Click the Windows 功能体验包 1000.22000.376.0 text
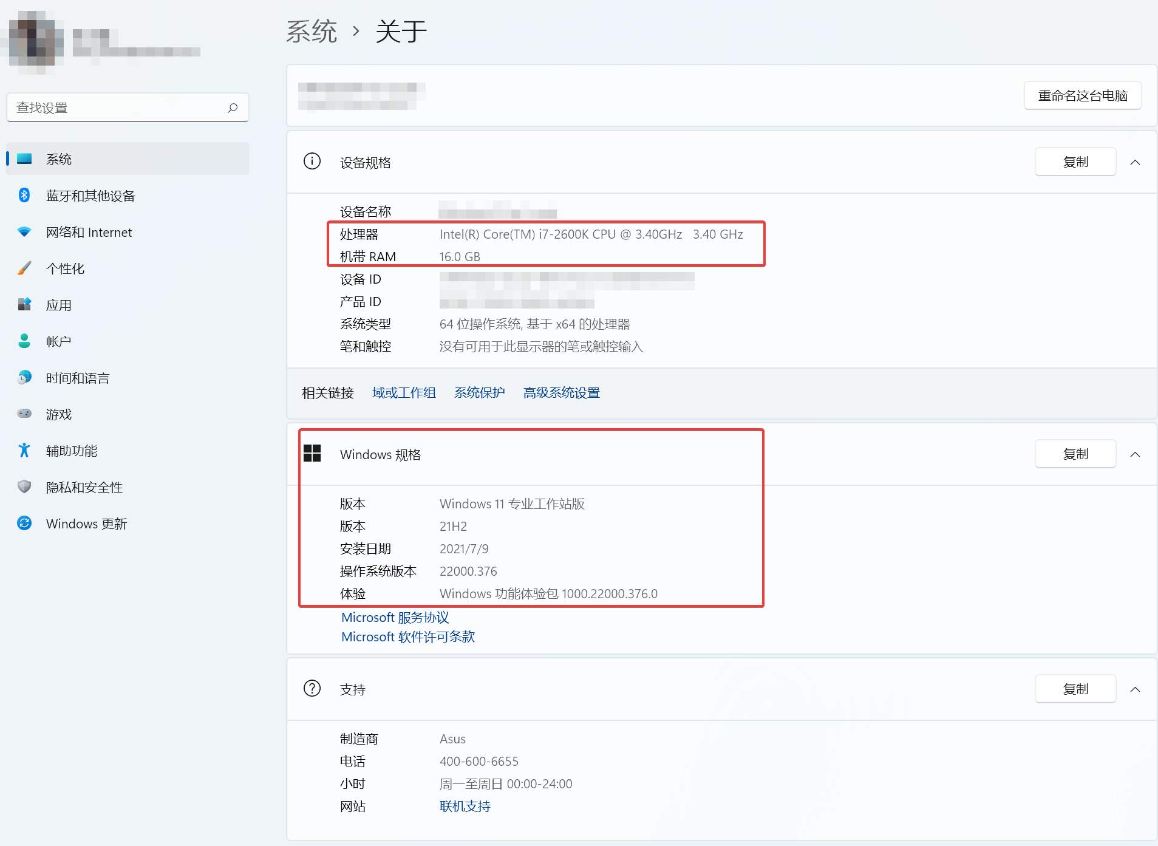Screen dimensions: 1158x846 548,594
